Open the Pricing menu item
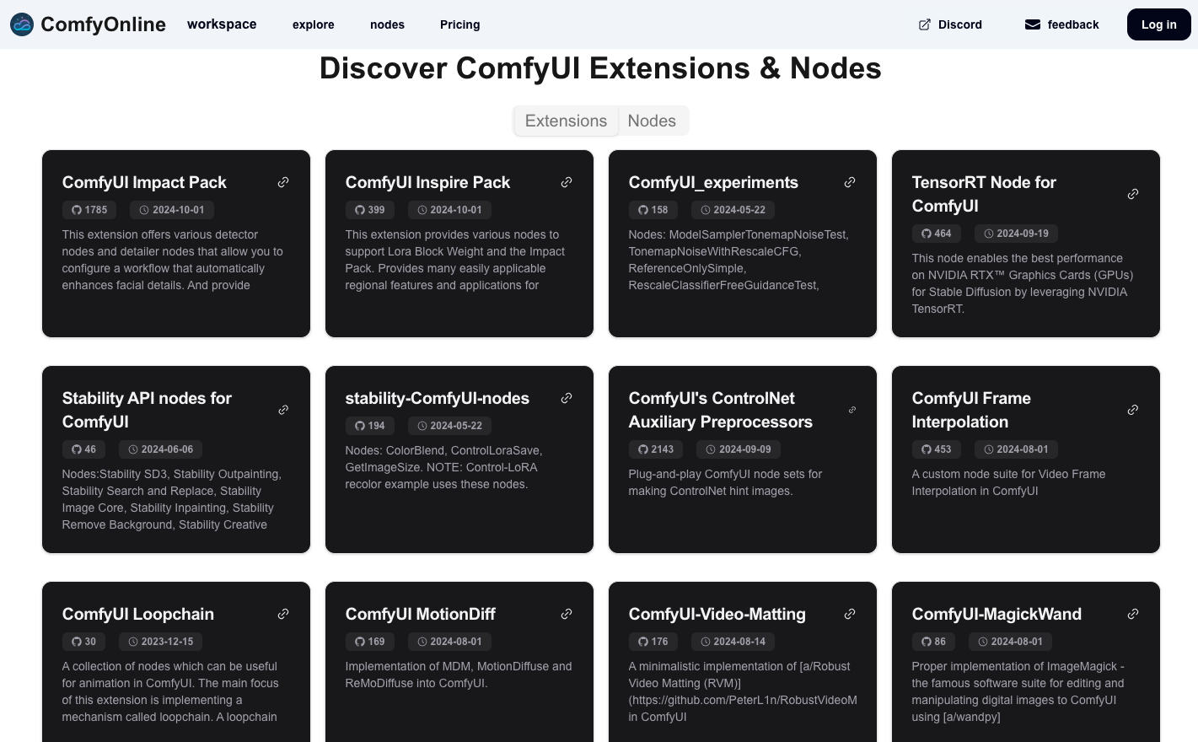 coord(460,24)
